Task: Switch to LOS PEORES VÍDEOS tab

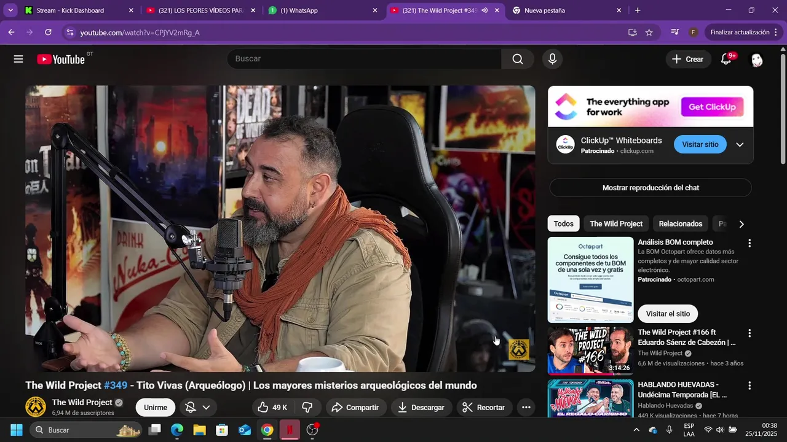Action: (x=202, y=10)
